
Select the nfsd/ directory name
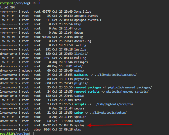coord(78,66)
